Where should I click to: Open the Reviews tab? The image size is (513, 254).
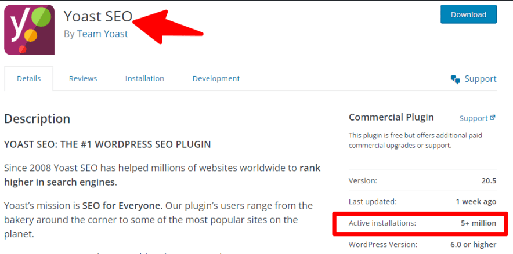click(83, 78)
